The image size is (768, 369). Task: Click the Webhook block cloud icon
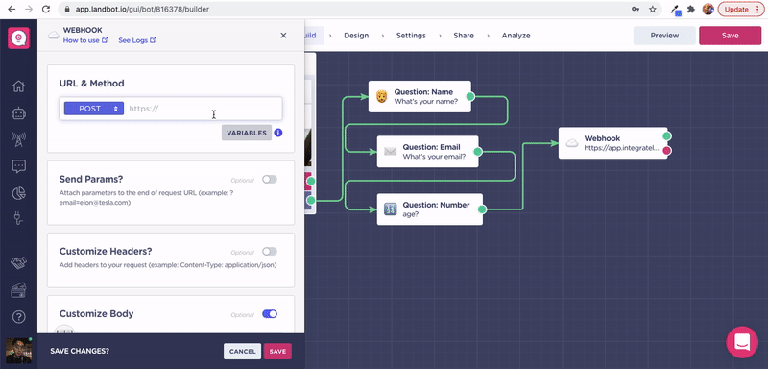571,143
